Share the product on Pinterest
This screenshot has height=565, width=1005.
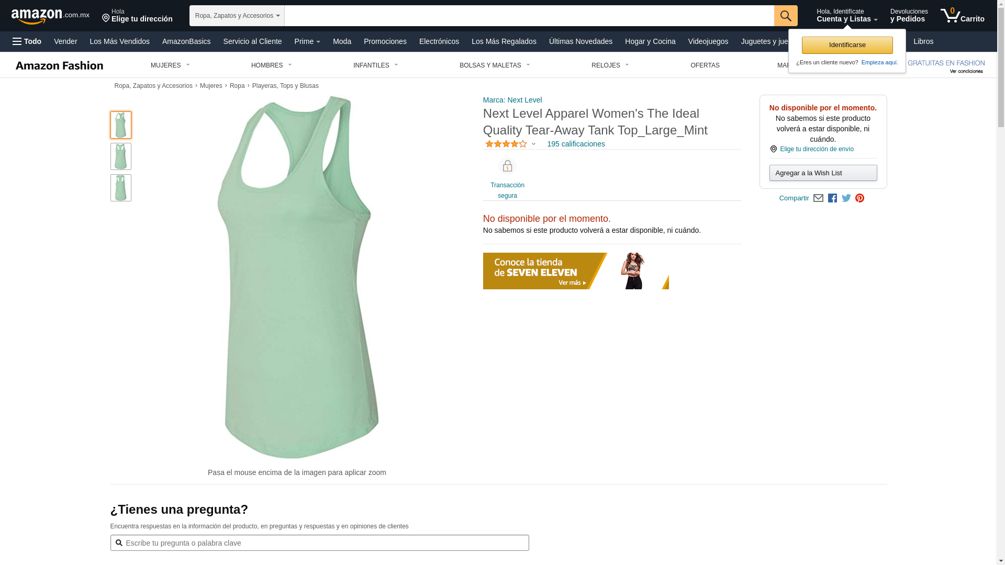coord(859,198)
